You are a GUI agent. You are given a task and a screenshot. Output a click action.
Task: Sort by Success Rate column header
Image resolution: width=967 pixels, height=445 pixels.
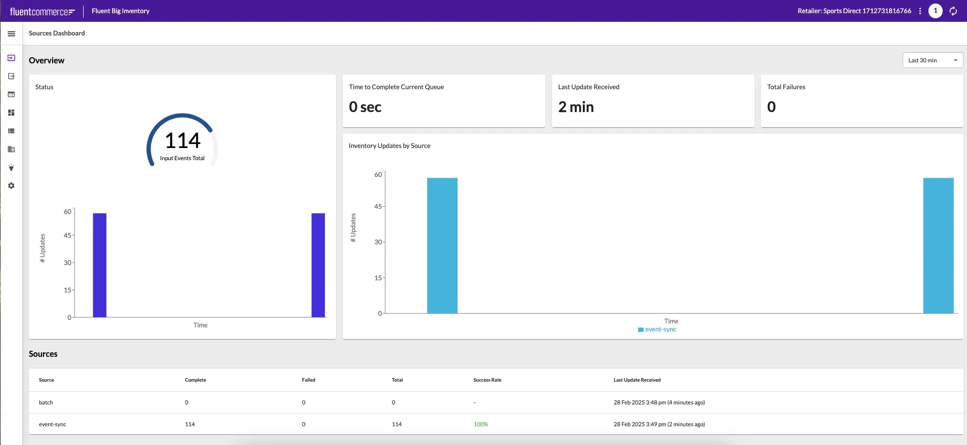487,380
